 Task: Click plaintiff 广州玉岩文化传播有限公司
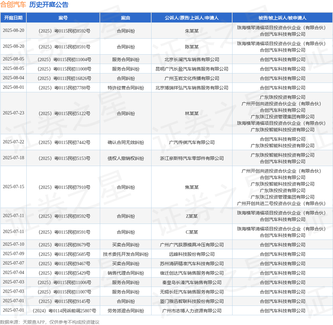192,78
